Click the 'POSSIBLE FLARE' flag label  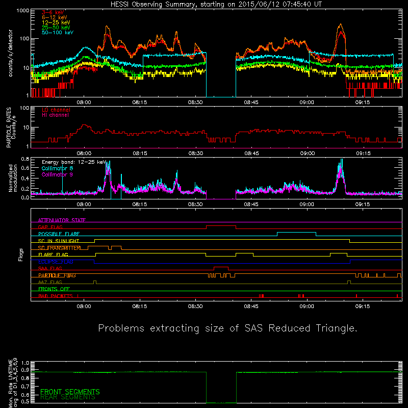(59, 234)
